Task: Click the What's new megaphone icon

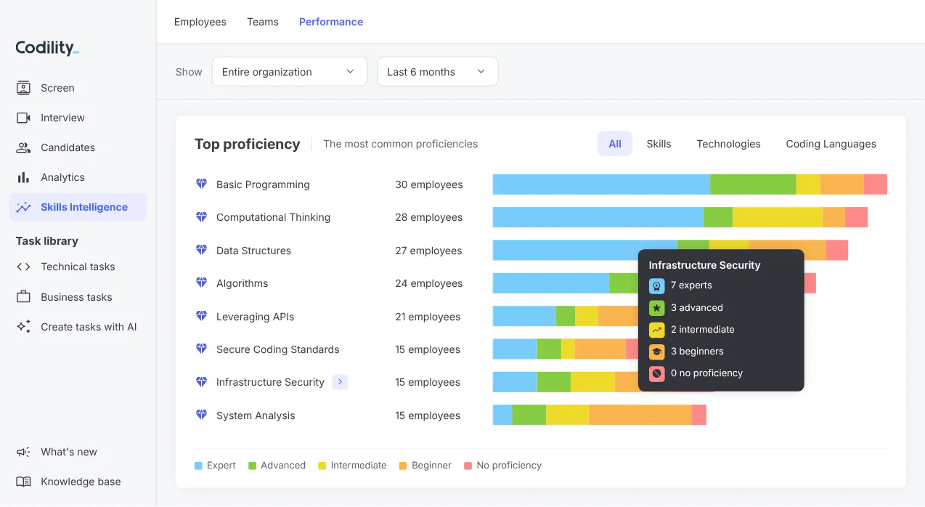Action: 23,452
